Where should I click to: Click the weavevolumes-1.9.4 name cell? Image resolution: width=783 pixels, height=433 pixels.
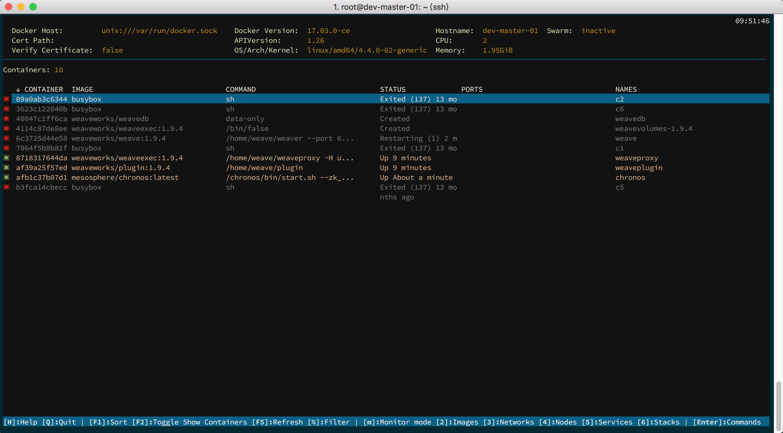[654, 128]
